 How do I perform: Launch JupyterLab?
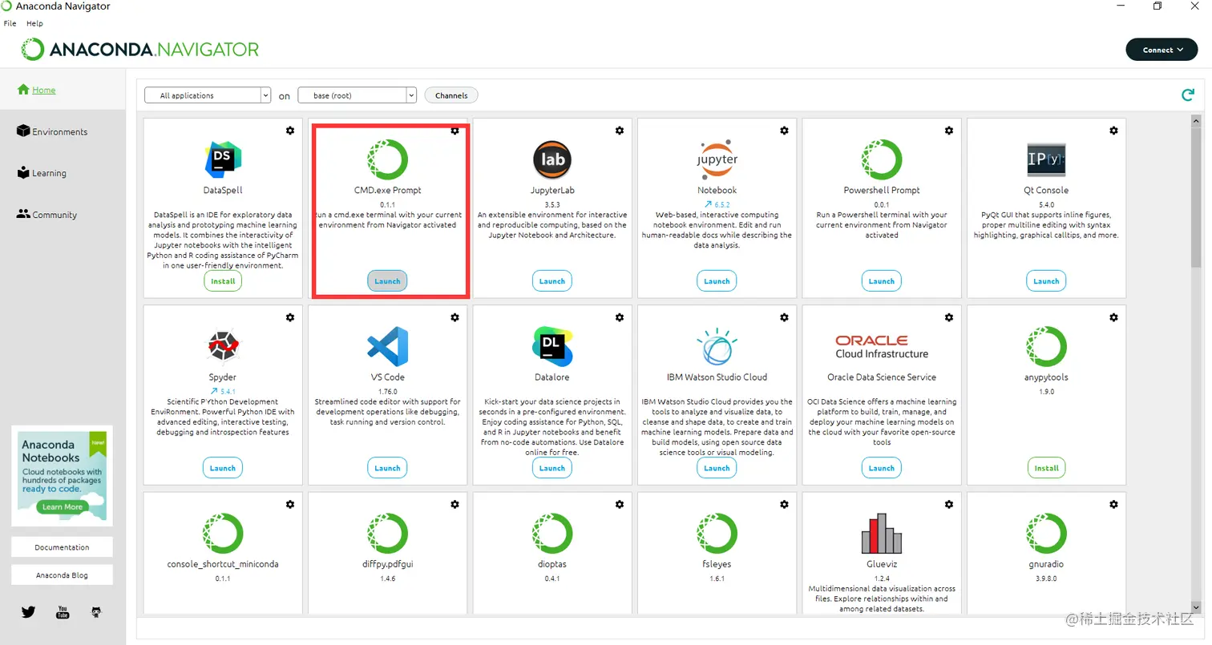[552, 281]
